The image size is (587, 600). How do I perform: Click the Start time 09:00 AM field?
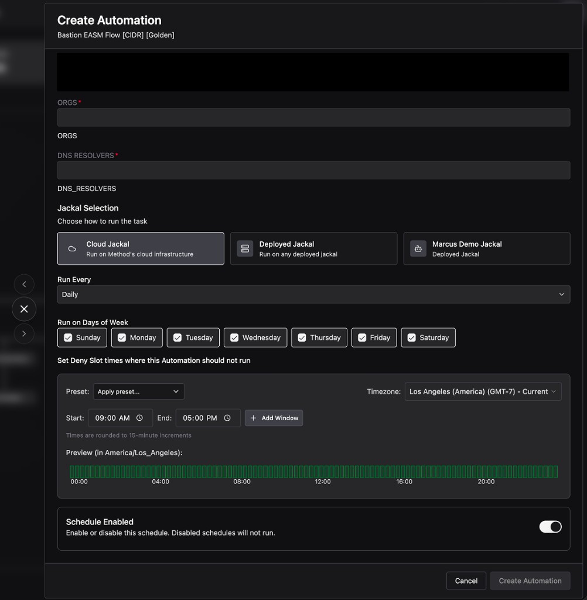[x=120, y=418]
